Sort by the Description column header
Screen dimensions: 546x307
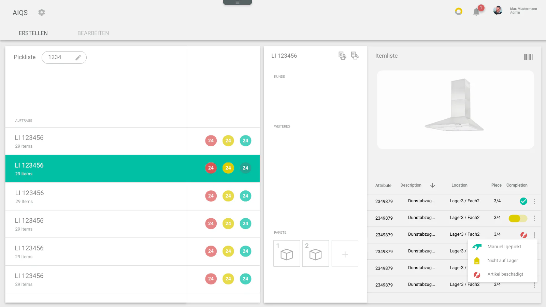pyautogui.click(x=411, y=185)
